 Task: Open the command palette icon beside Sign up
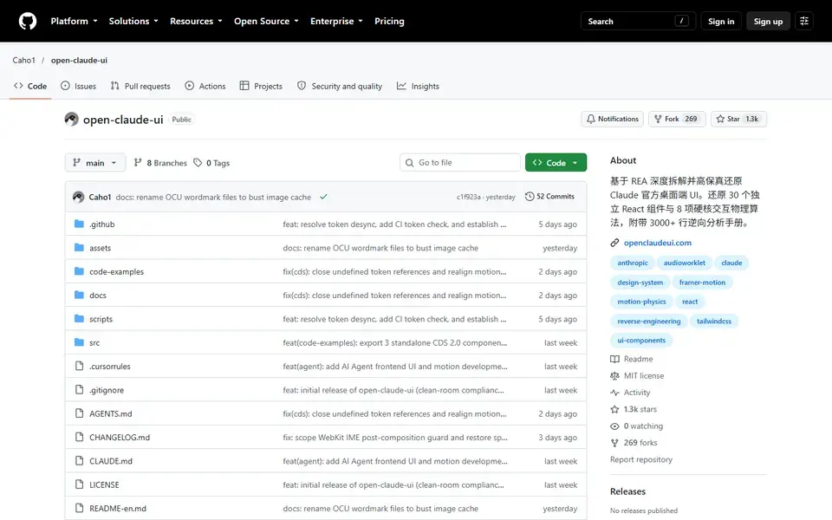click(x=804, y=21)
